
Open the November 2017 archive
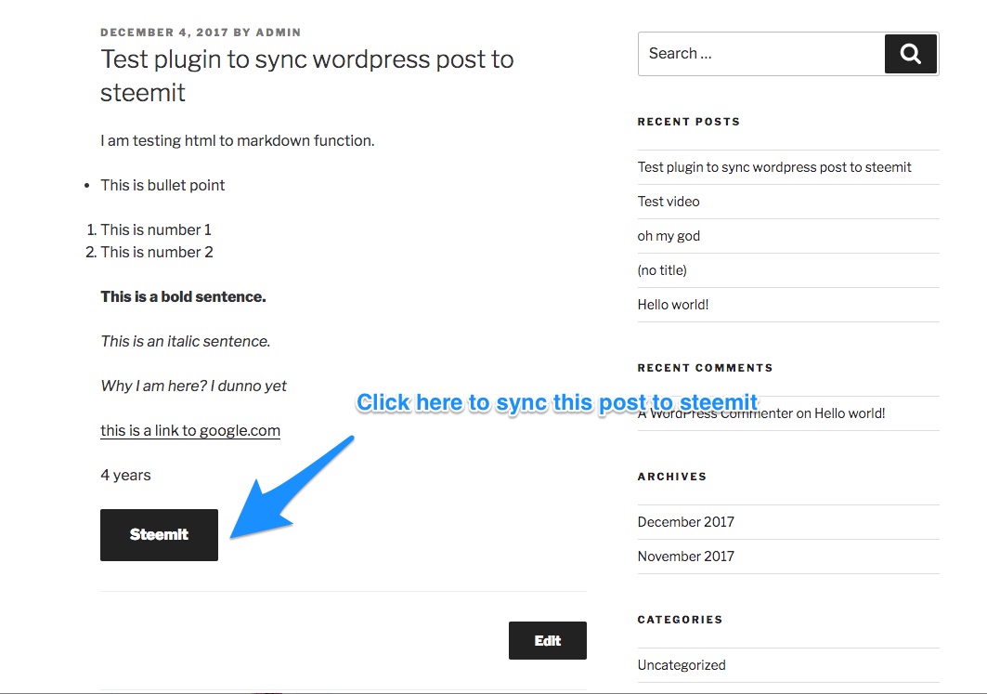pos(685,557)
